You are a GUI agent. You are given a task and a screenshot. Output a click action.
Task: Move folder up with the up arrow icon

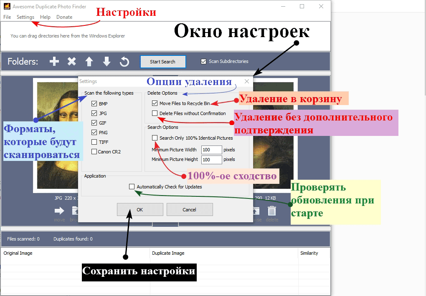(x=89, y=62)
